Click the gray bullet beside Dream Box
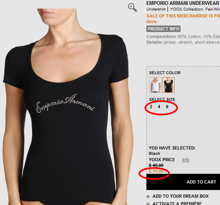220x205 pixels. pos(148,196)
